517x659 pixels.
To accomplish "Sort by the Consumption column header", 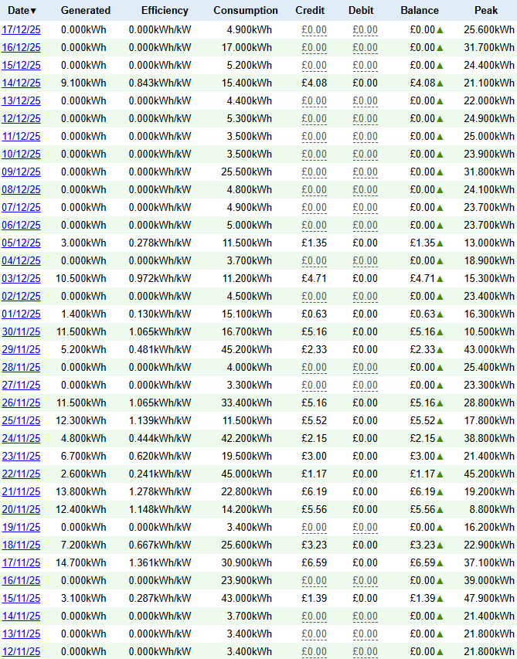I will click(x=245, y=11).
